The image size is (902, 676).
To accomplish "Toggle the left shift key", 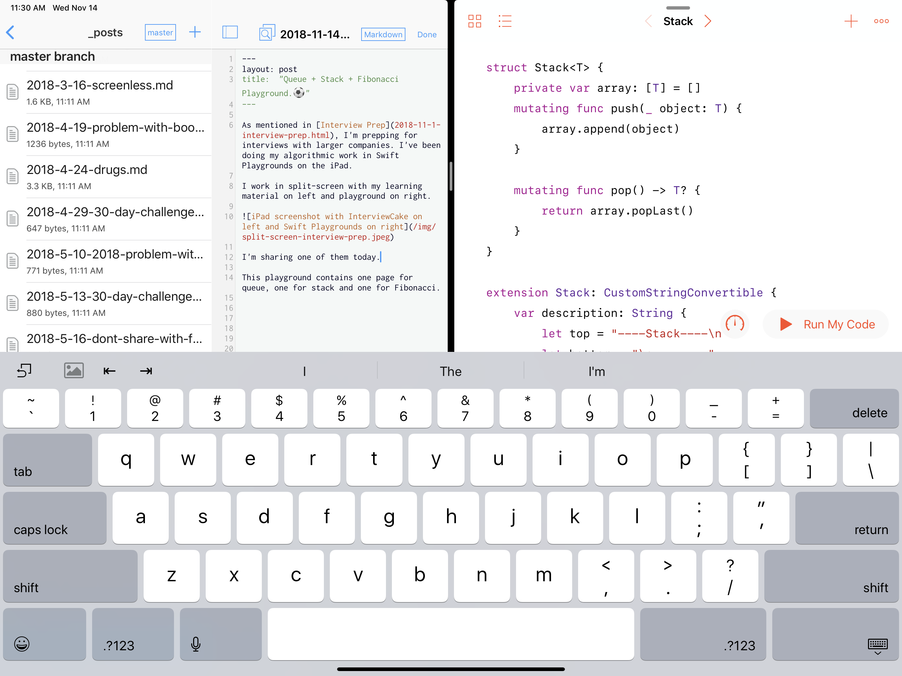I will (70, 576).
